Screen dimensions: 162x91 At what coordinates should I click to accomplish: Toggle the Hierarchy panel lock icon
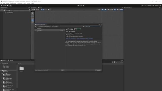[x=28, y=8]
